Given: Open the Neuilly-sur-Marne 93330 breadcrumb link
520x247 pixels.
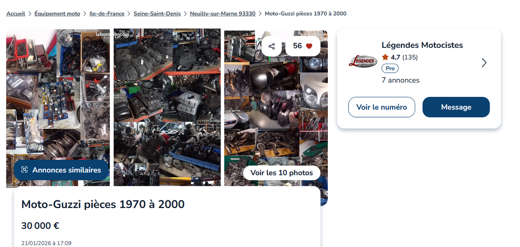Looking at the screenshot, I should tap(223, 13).
